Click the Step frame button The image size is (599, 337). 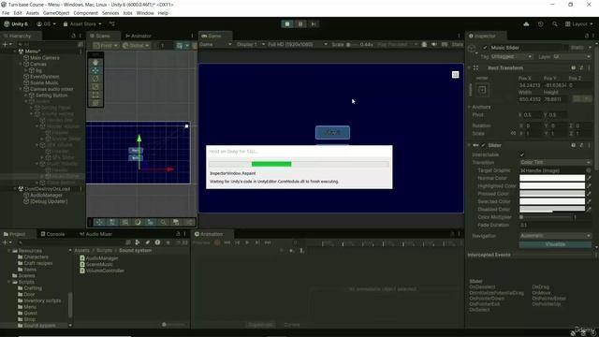pyautogui.click(x=314, y=24)
